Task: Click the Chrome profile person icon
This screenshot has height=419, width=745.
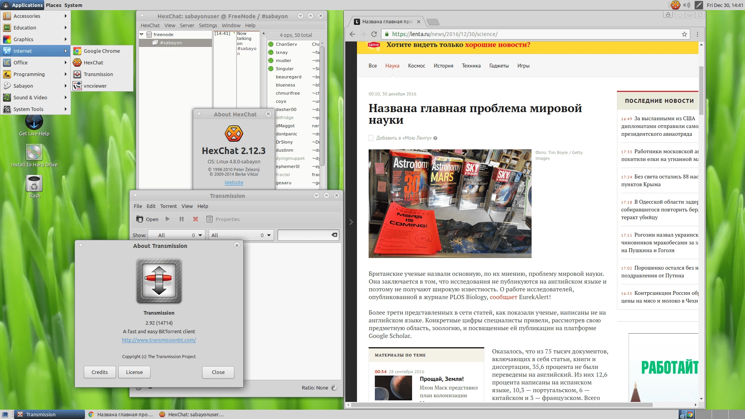Action: click(x=668, y=15)
